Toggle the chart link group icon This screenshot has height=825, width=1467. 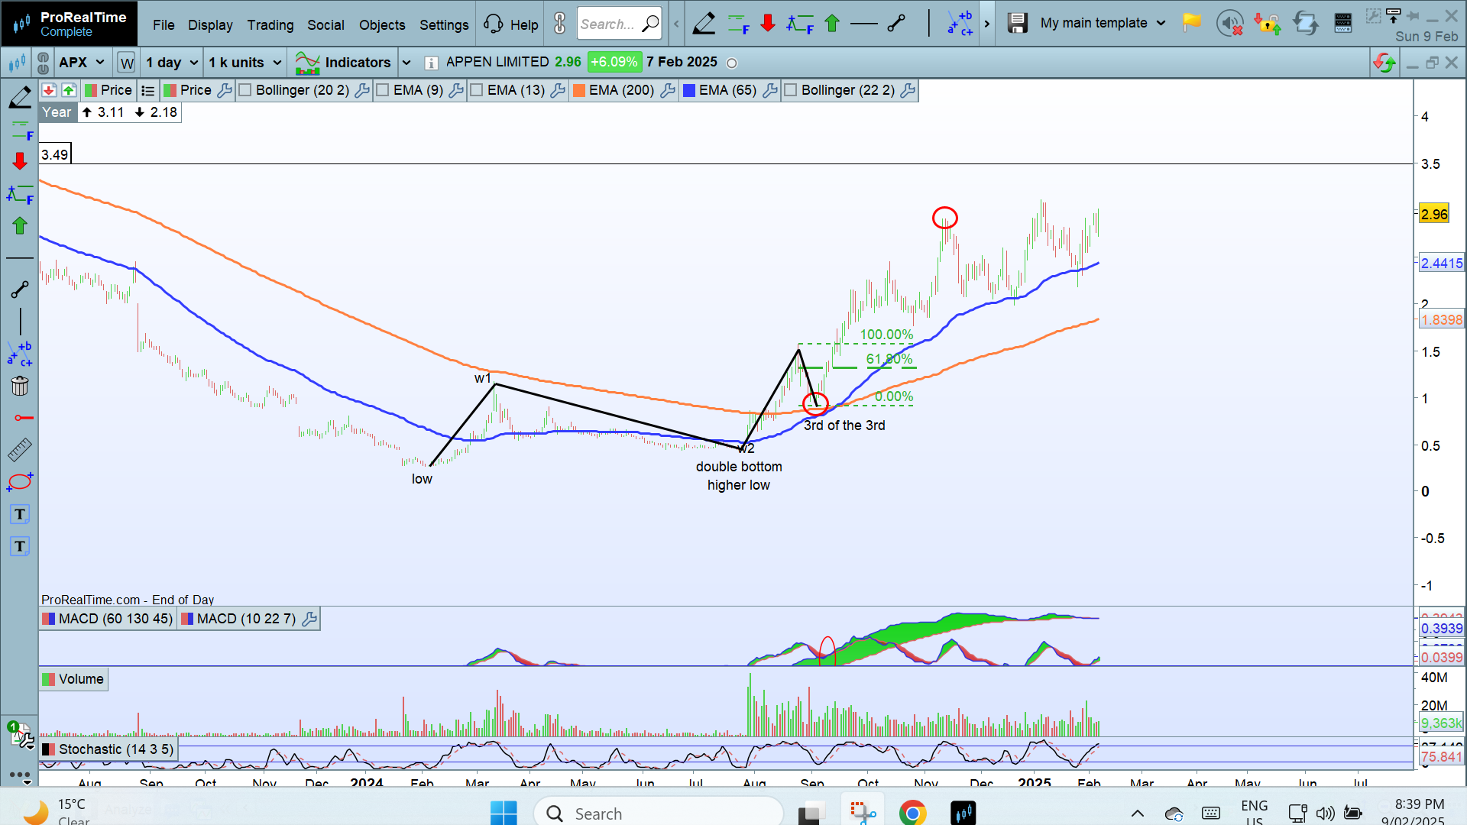(43, 63)
